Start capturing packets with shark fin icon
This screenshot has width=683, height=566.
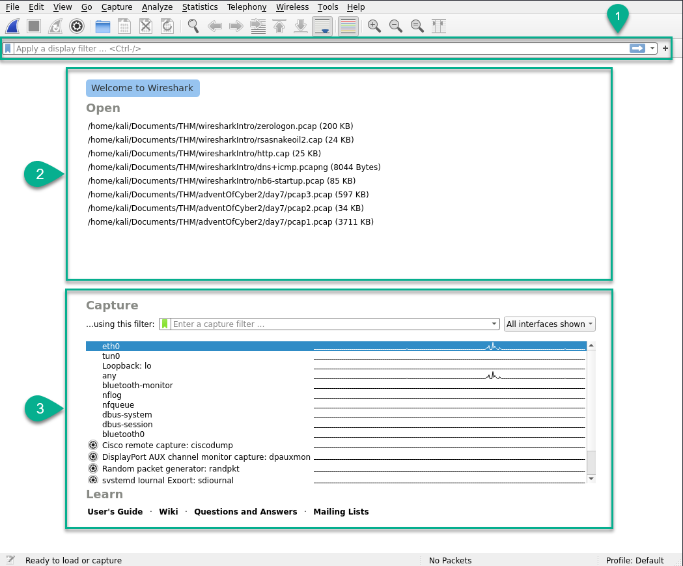click(12, 26)
